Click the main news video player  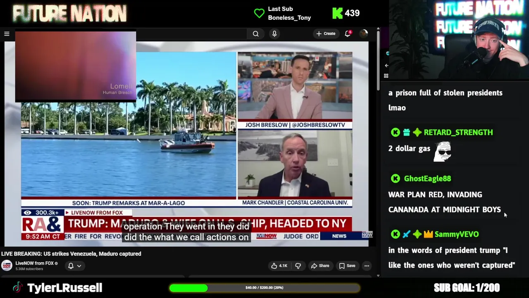tap(186, 144)
